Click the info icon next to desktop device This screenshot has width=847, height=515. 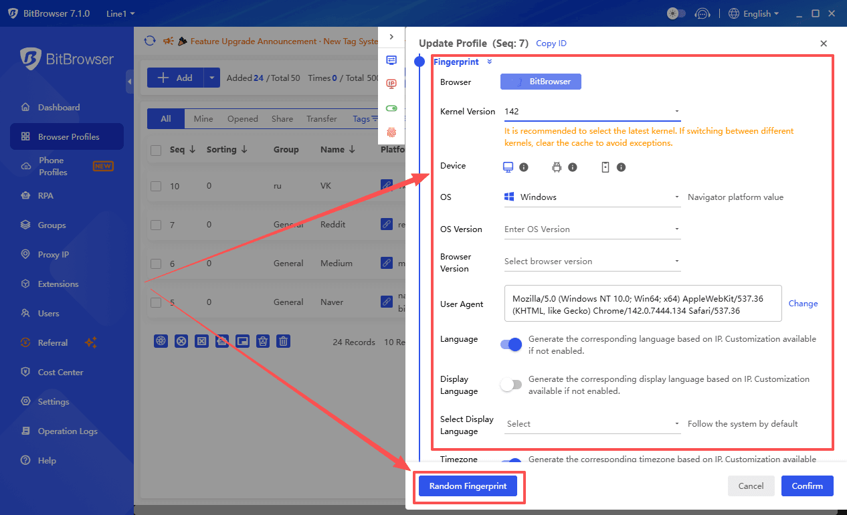524,167
